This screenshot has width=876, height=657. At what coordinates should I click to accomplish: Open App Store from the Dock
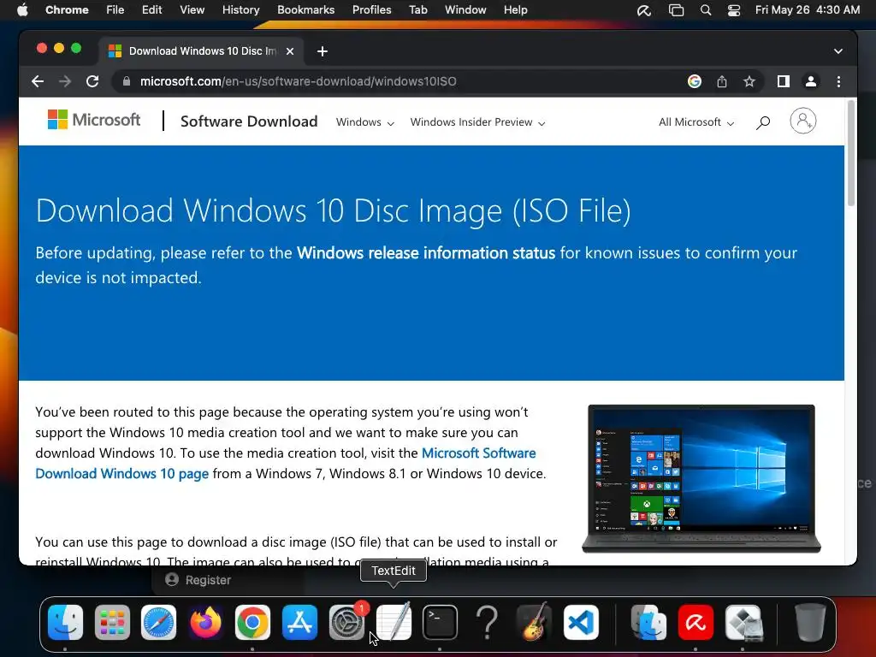tap(299, 623)
